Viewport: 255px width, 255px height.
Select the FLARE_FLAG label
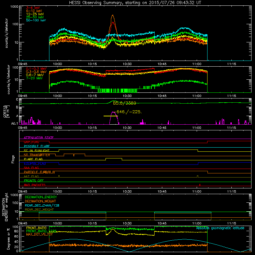[x=33, y=159]
